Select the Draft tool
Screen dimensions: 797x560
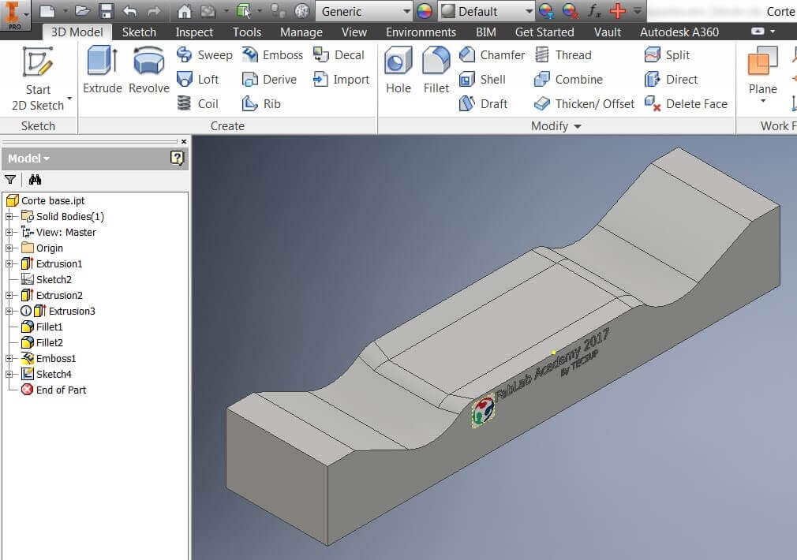tap(483, 103)
